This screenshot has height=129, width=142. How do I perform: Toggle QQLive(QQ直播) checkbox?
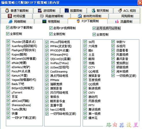point(47,59)
